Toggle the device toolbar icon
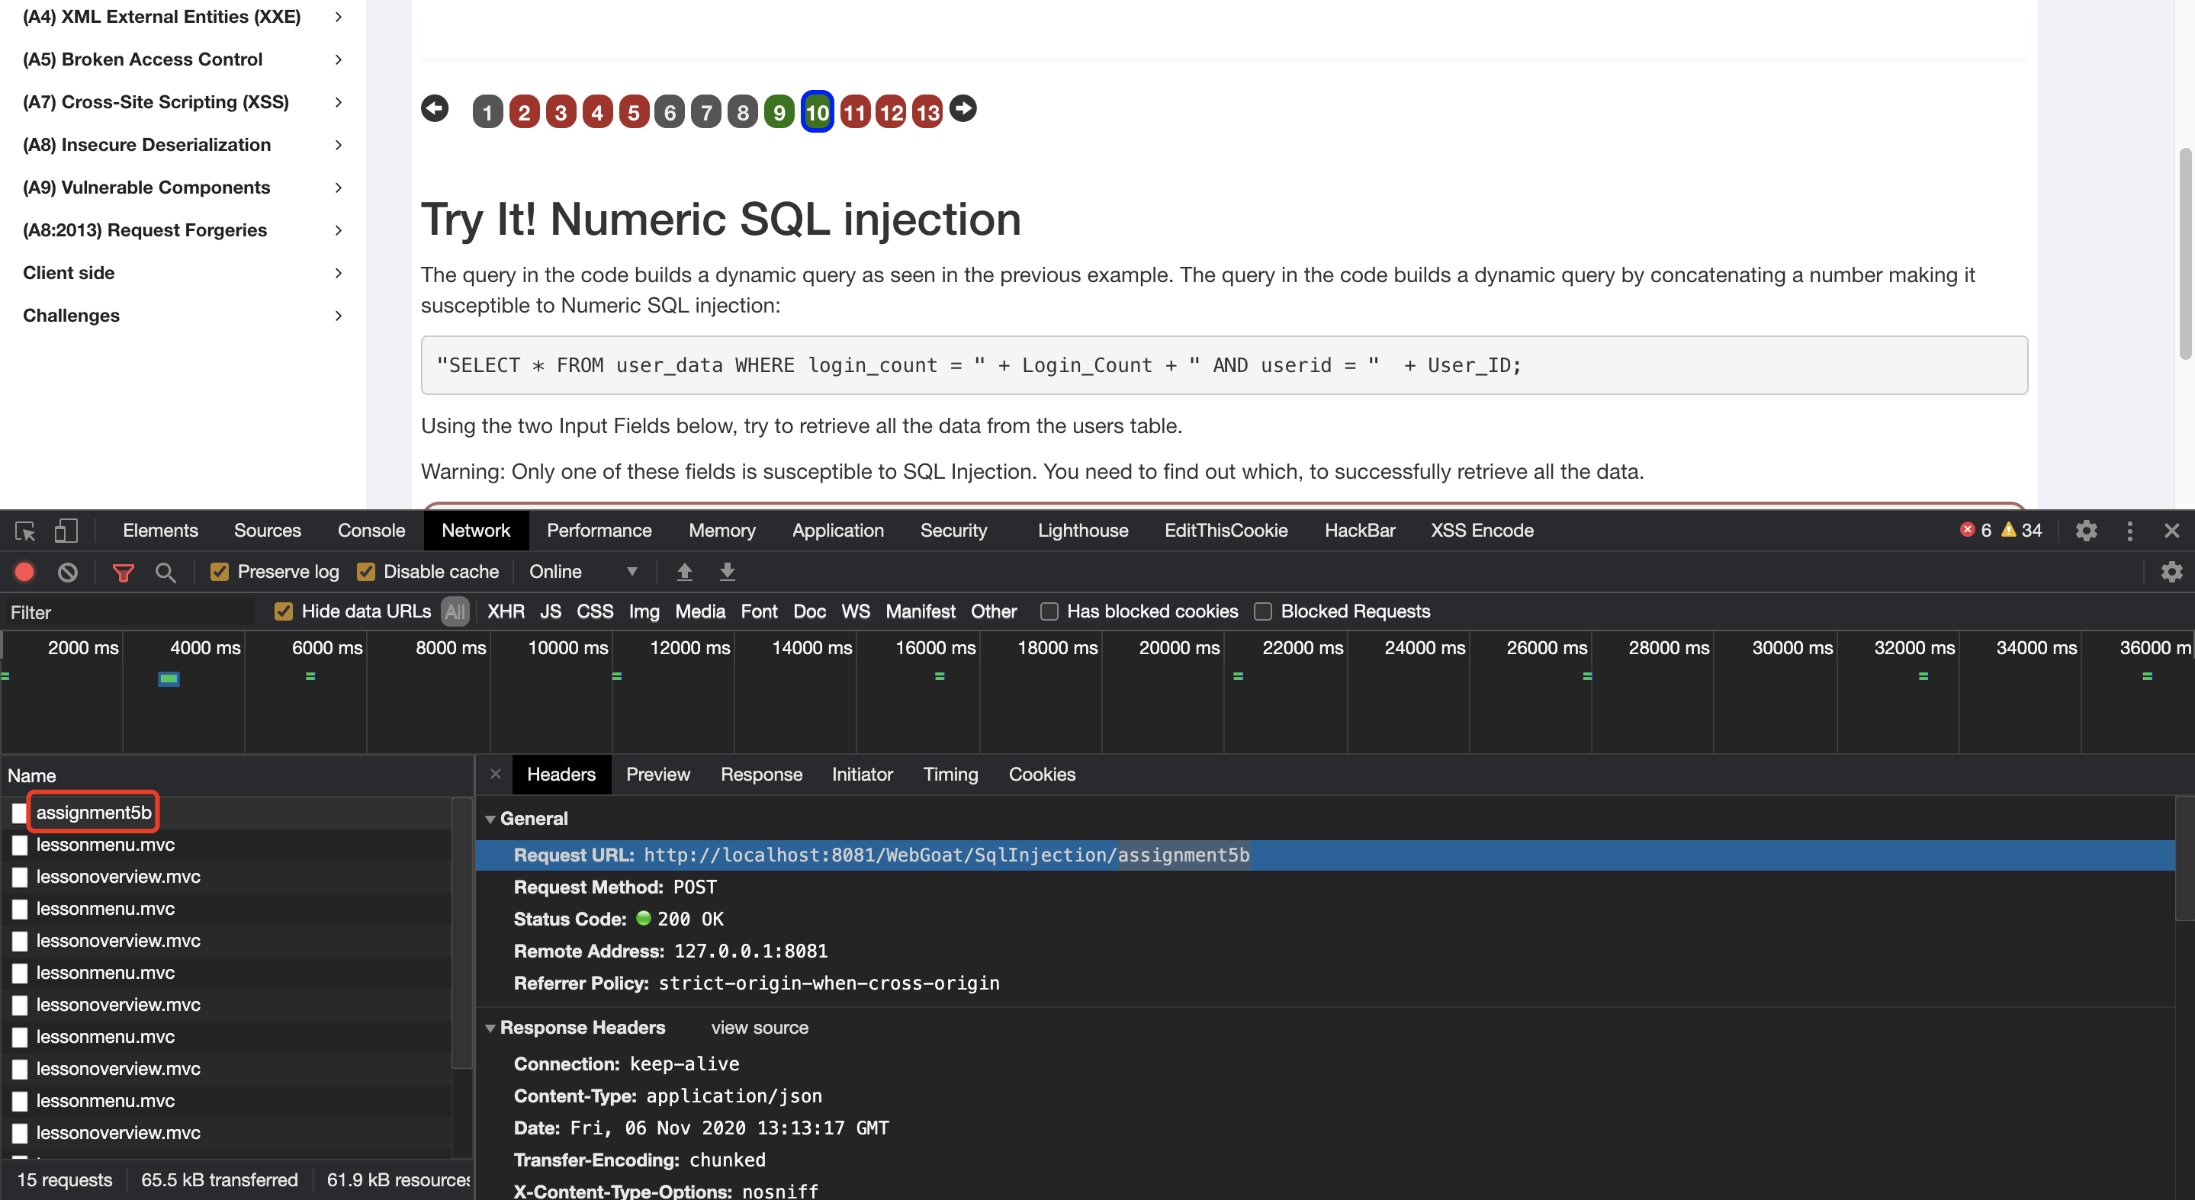 click(x=66, y=531)
